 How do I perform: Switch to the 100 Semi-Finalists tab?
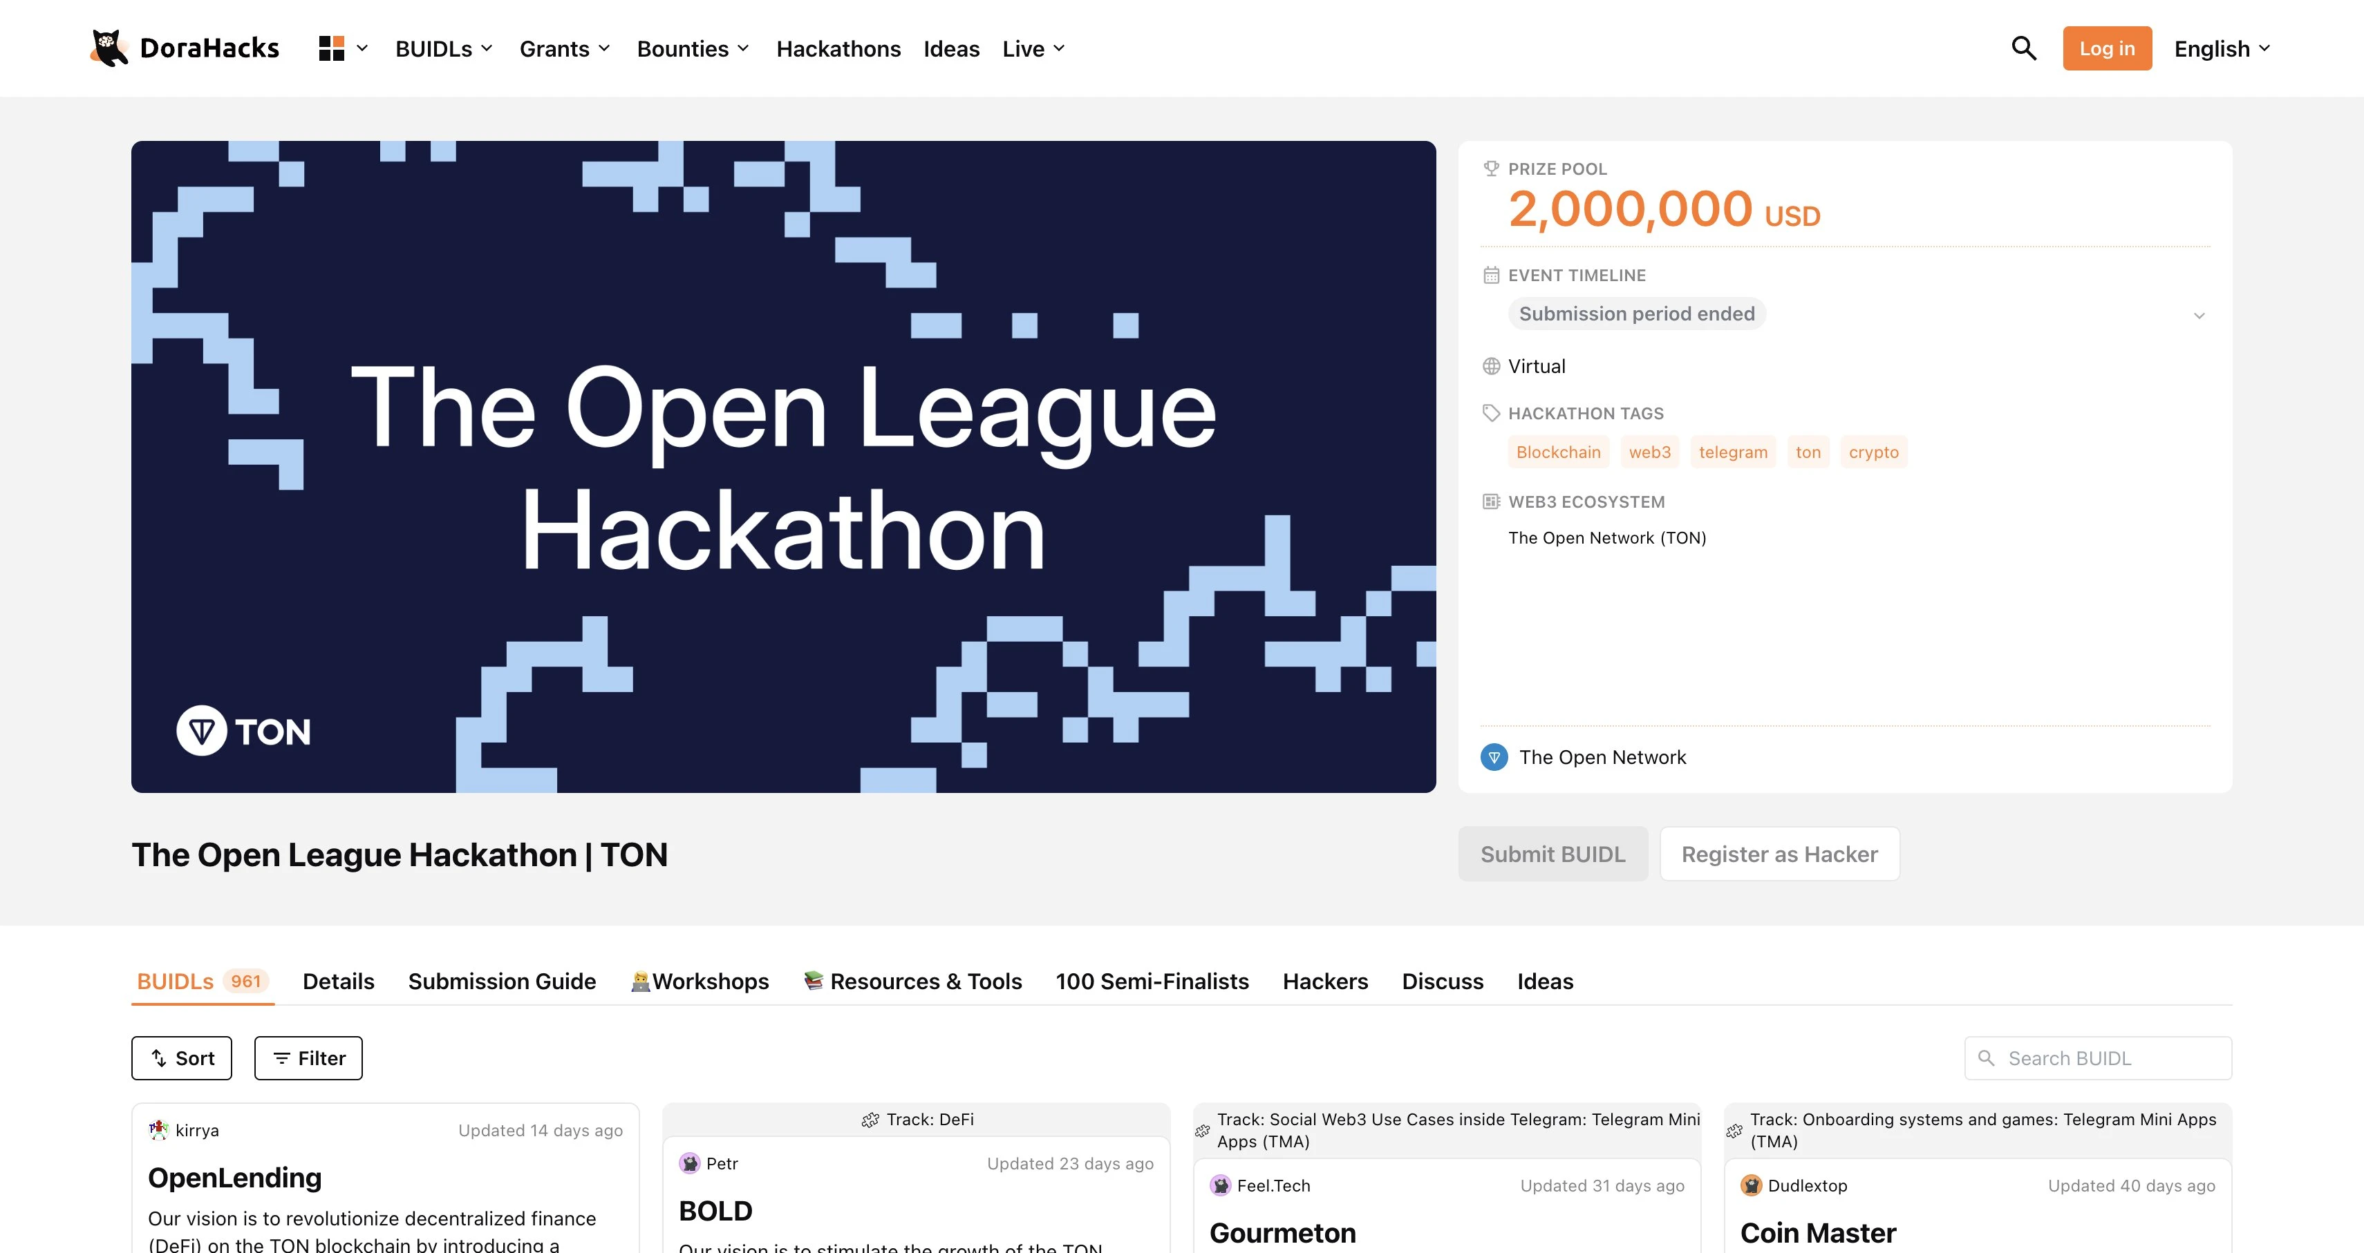coord(1152,981)
